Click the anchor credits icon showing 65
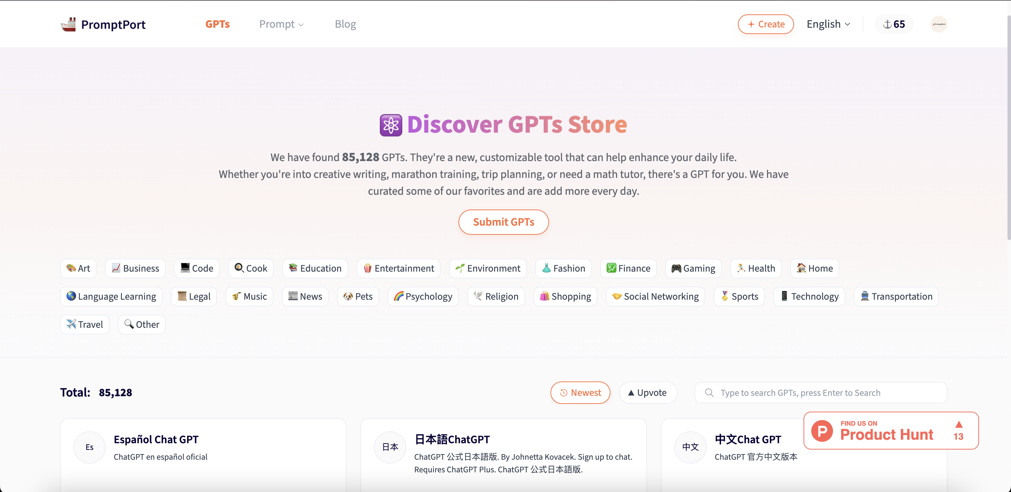1011x492 pixels. [887, 24]
